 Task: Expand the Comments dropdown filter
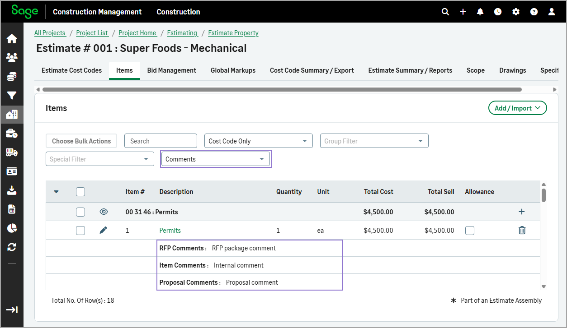click(216, 159)
